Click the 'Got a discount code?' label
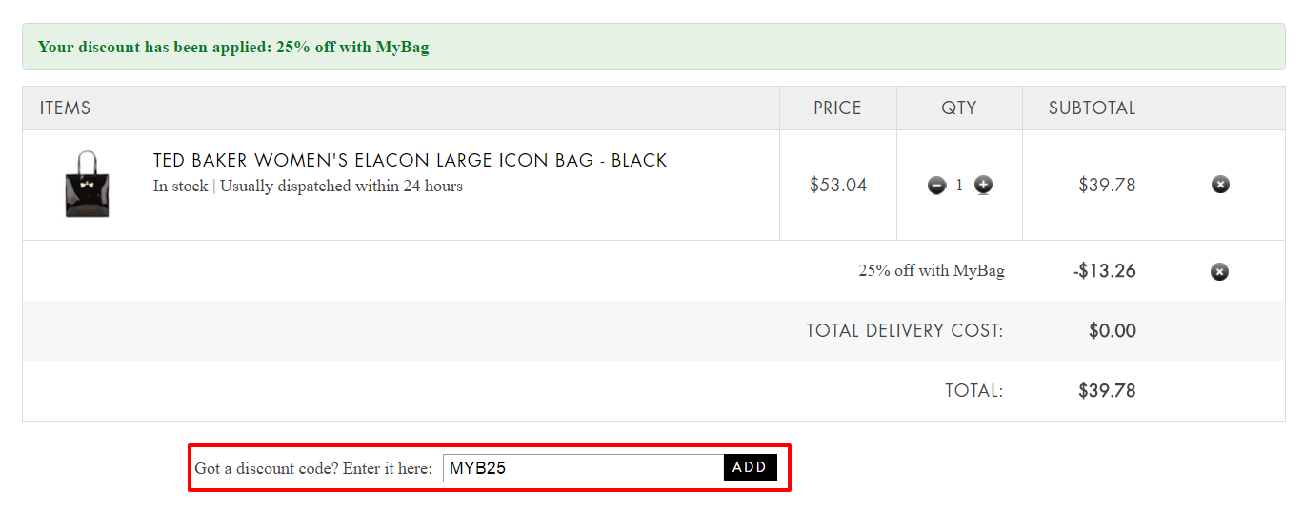The image size is (1304, 511). tap(313, 468)
